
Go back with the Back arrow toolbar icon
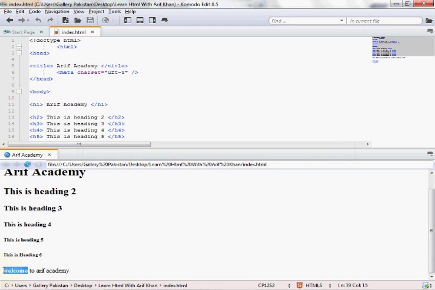coord(9,20)
